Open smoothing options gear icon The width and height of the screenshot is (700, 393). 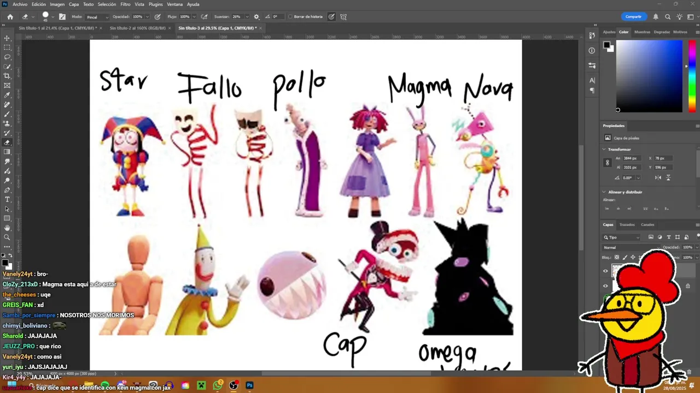coord(256,17)
